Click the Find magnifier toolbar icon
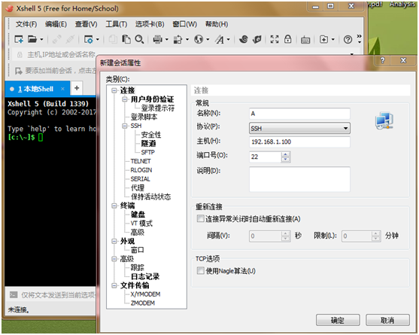This screenshot has width=419, height=335. [139, 40]
